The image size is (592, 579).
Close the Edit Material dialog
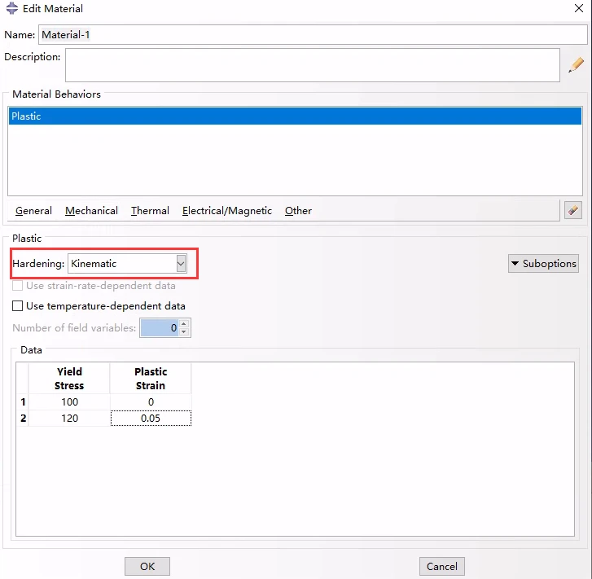(578, 8)
